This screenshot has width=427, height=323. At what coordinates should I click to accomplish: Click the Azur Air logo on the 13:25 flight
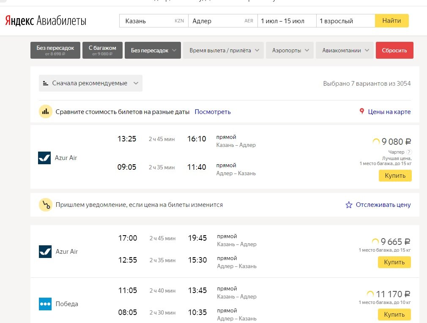[x=44, y=157]
